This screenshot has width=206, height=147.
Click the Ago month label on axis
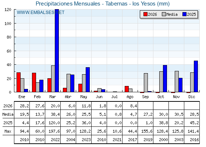[130, 97]
